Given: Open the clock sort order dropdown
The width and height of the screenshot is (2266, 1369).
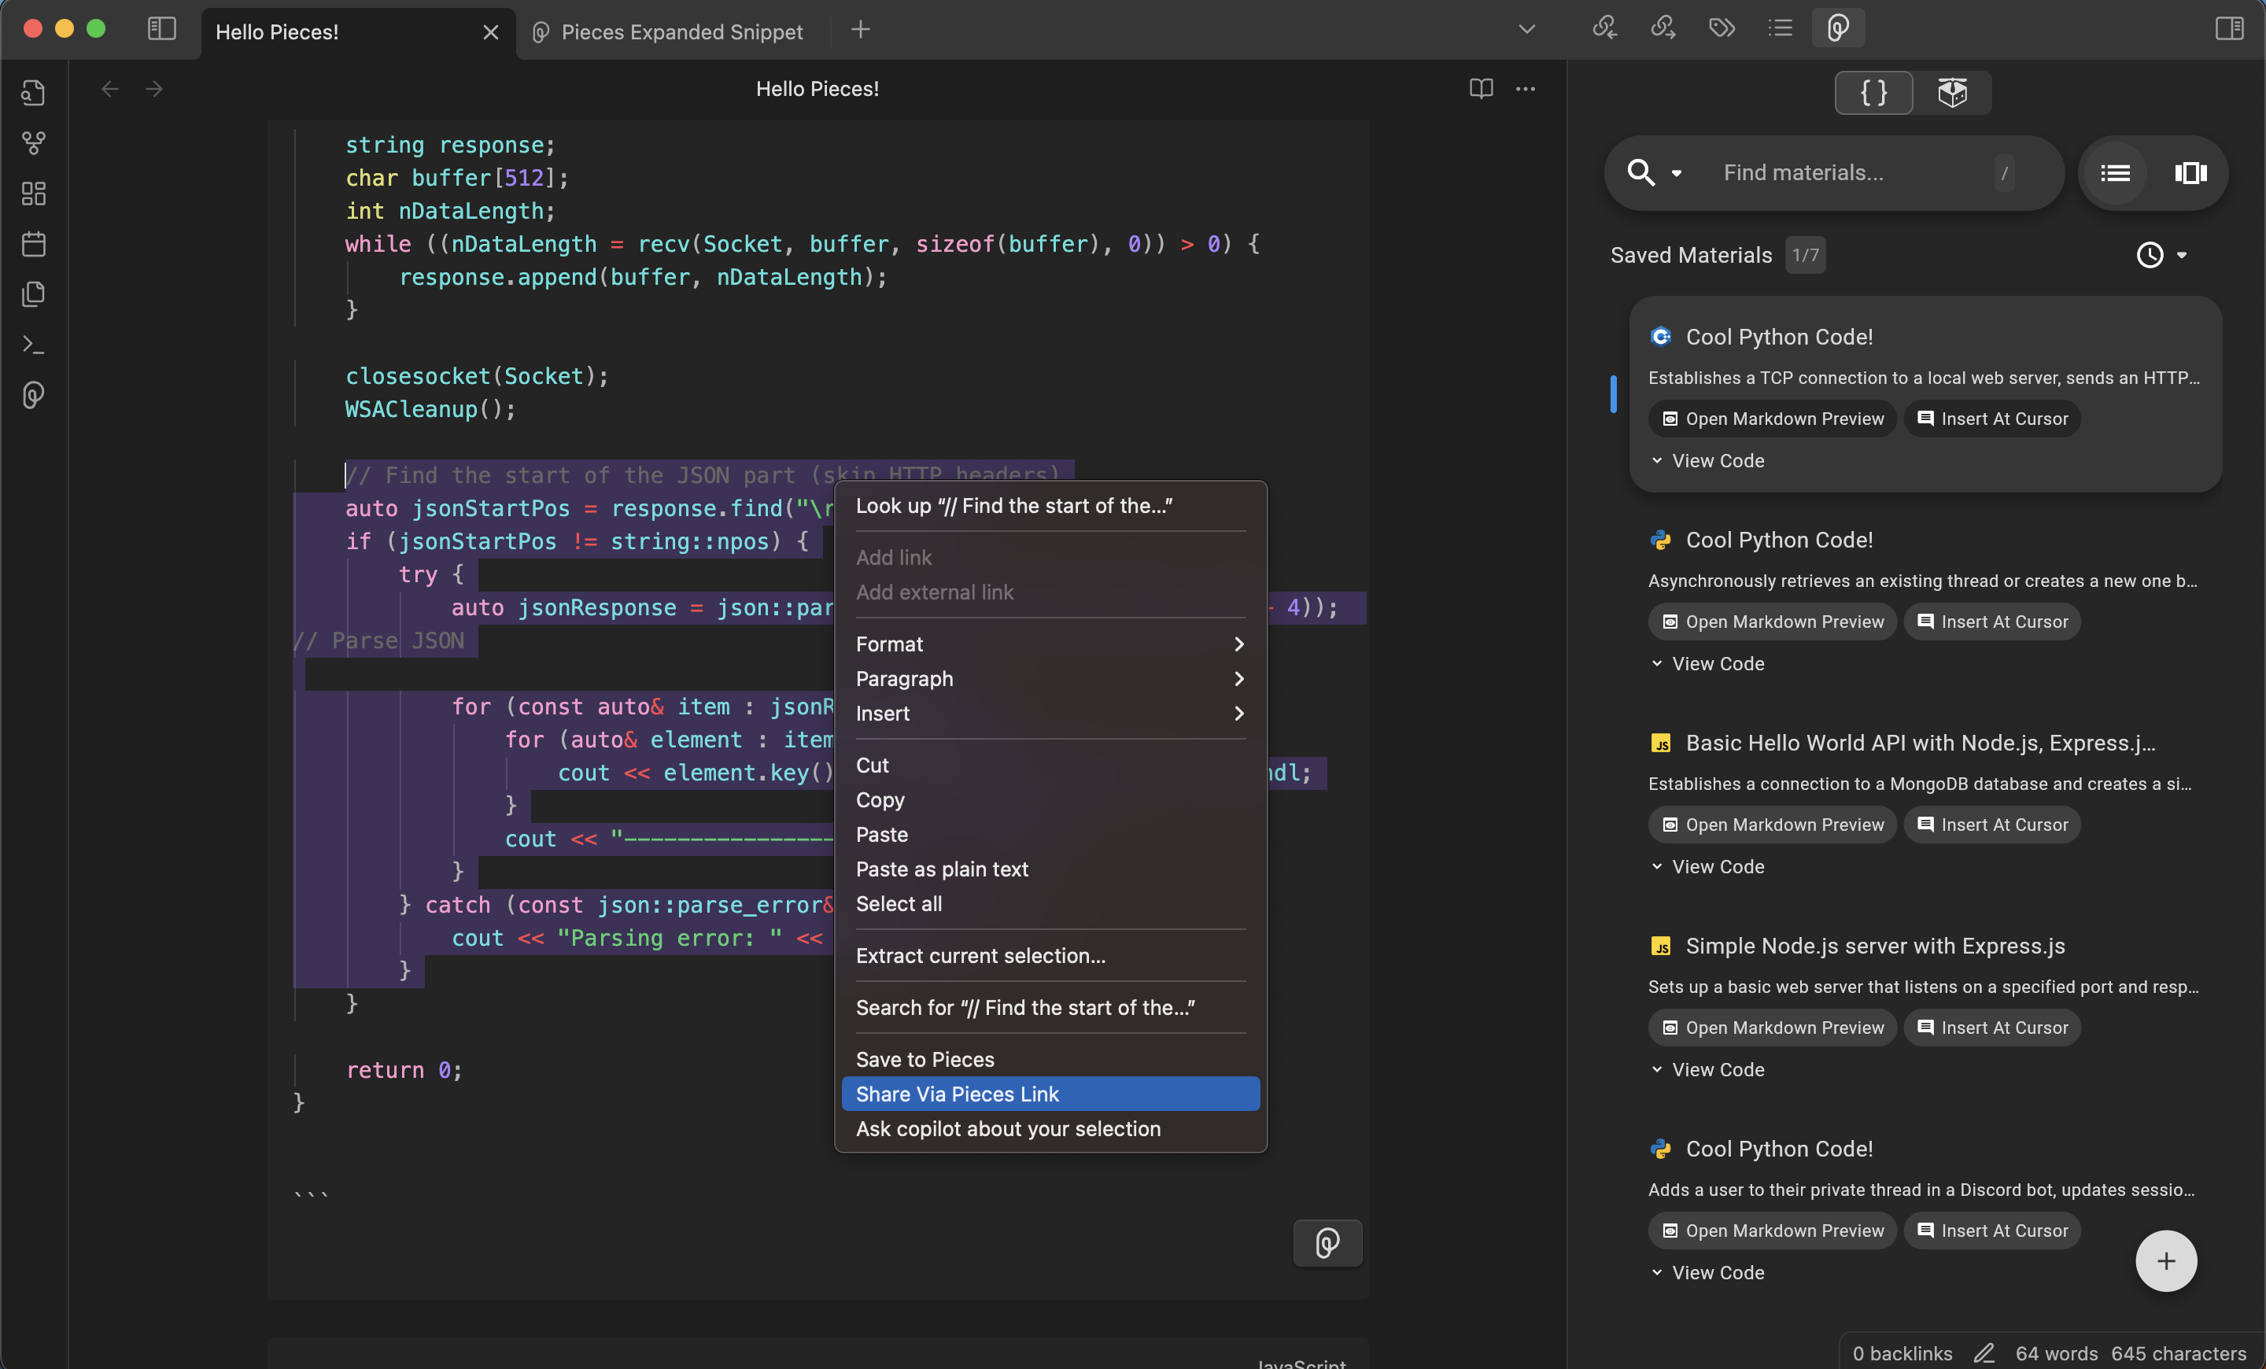Looking at the screenshot, I should point(2161,255).
